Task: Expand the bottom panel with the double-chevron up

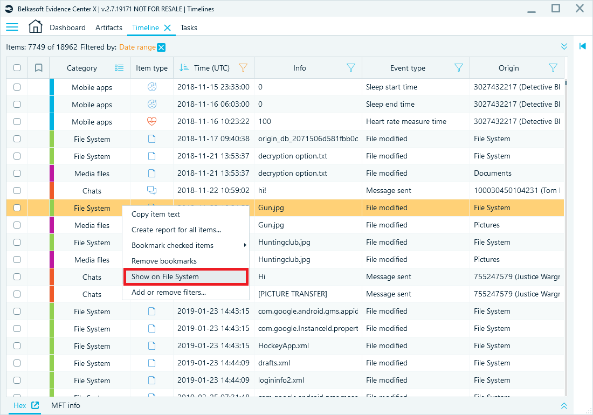Action: tap(564, 405)
